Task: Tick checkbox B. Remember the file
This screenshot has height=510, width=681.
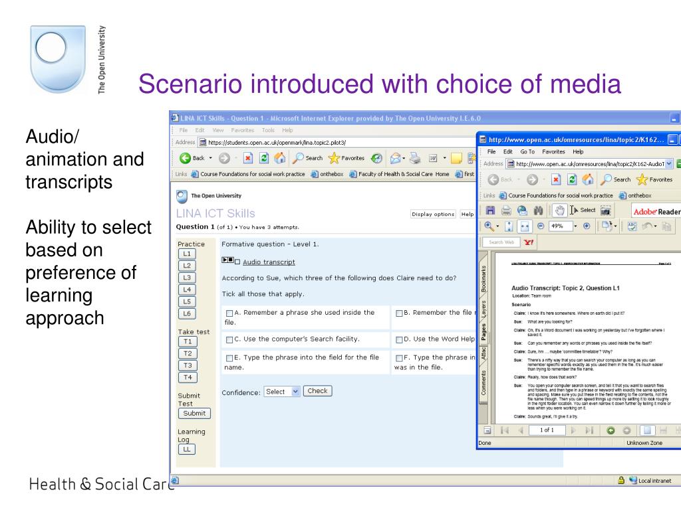Action: pos(399,313)
